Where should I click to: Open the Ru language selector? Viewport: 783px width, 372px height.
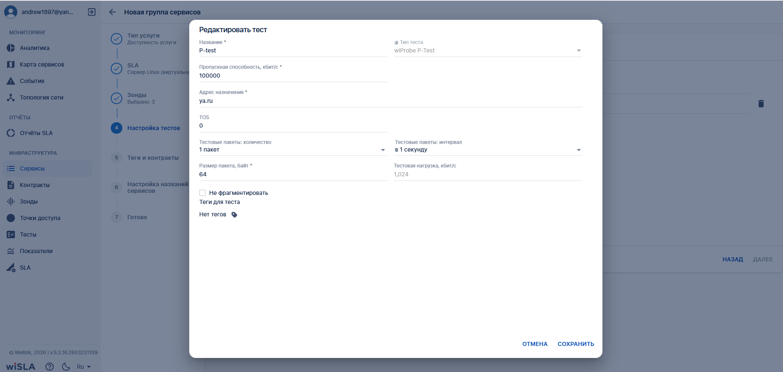click(83, 367)
